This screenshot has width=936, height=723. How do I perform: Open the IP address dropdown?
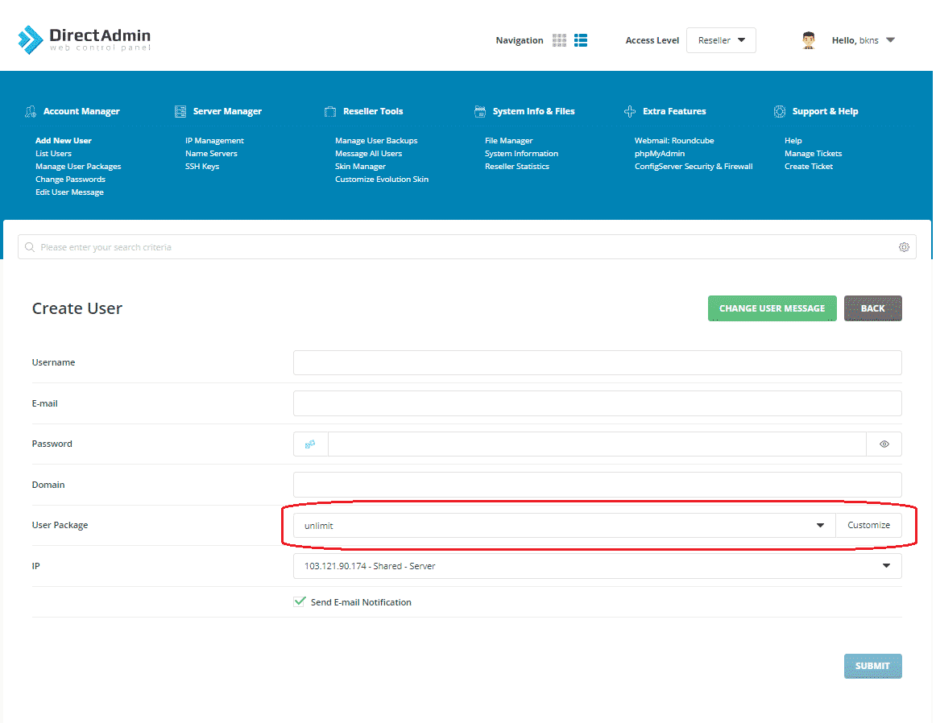(x=597, y=566)
